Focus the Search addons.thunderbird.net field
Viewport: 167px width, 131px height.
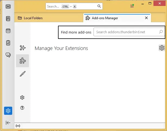coord(129,32)
